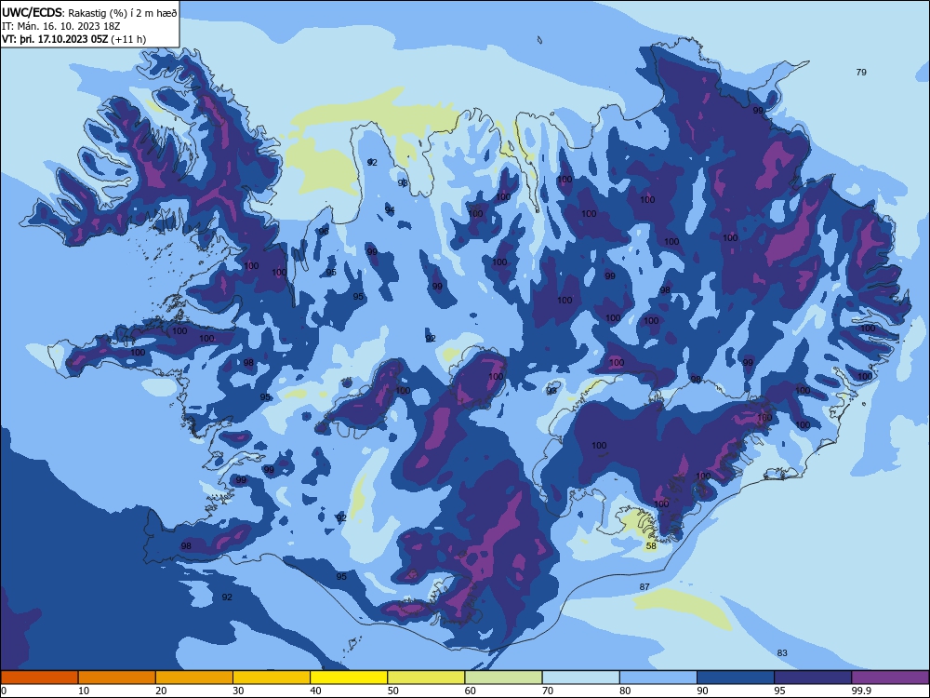Select the '20' legend scale label

[x=161, y=691]
